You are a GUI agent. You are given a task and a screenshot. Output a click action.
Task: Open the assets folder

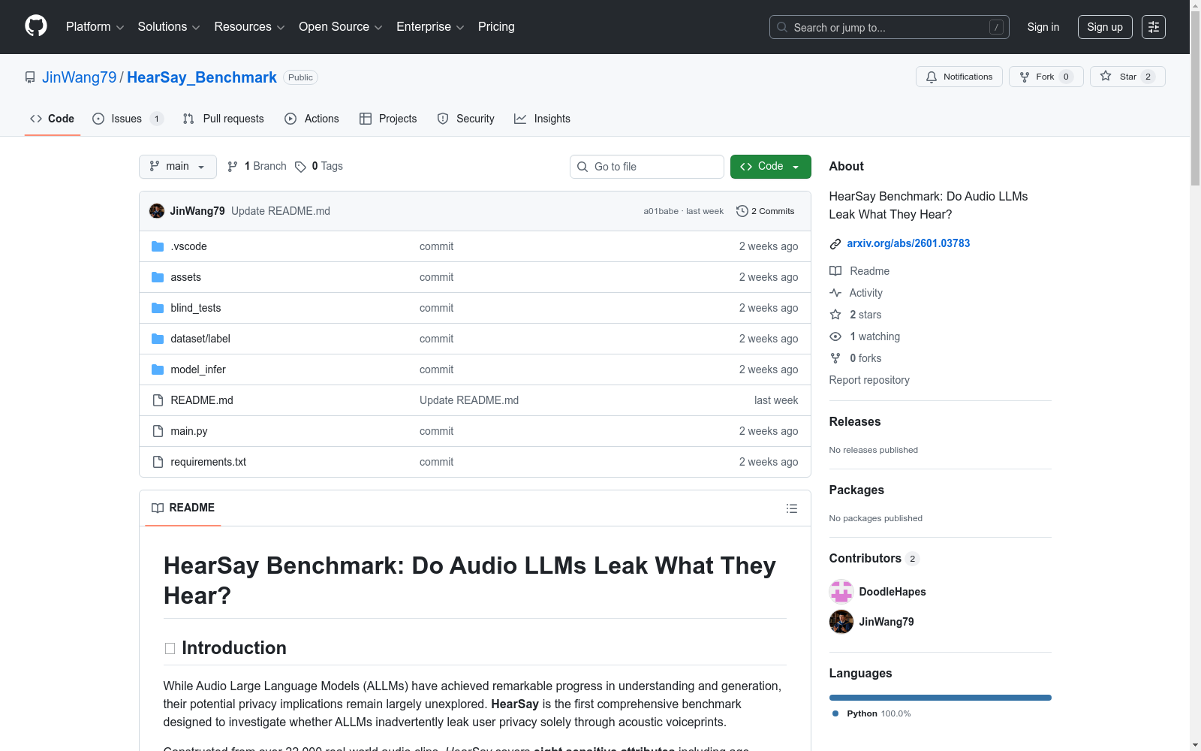point(185,277)
